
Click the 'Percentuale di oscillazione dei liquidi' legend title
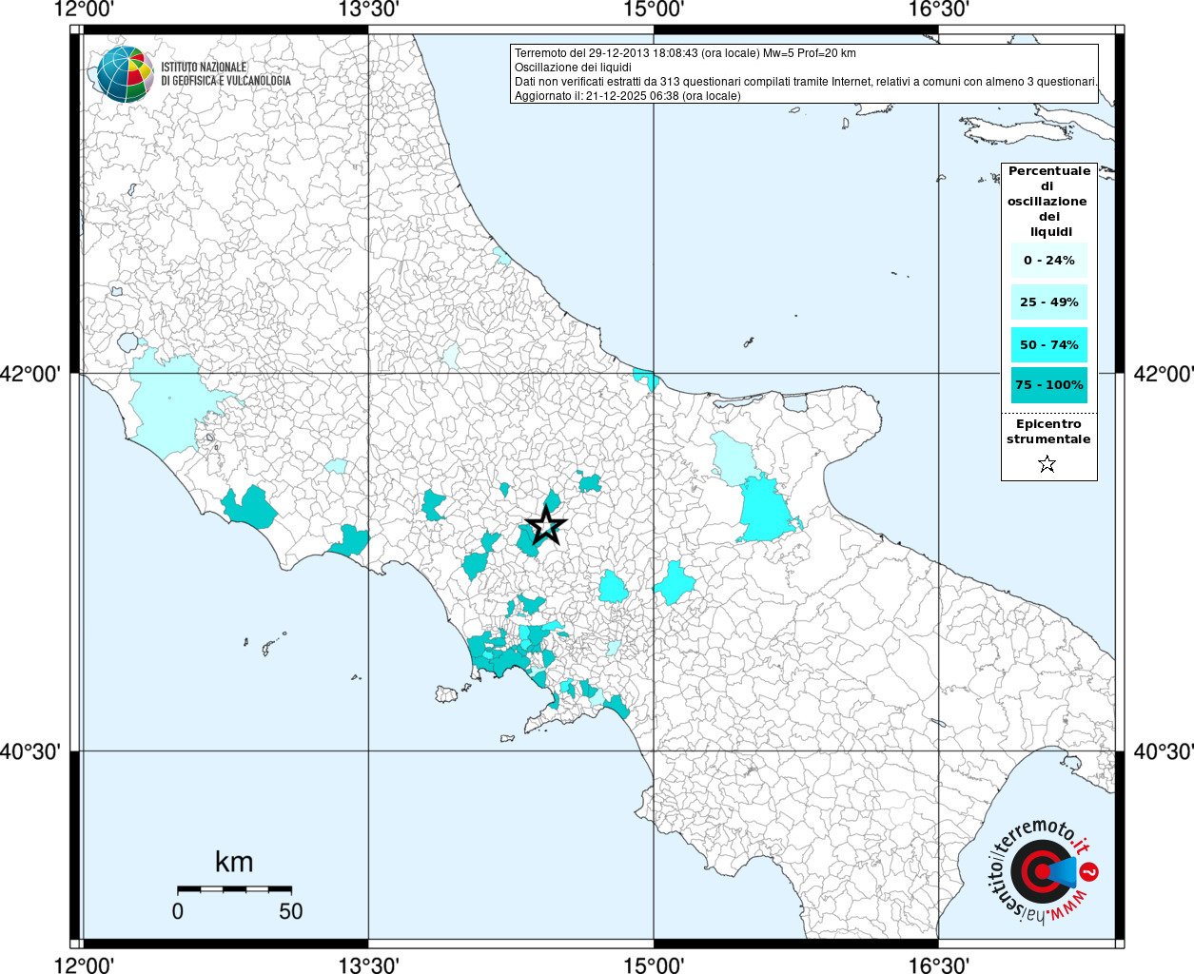[1048, 201]
